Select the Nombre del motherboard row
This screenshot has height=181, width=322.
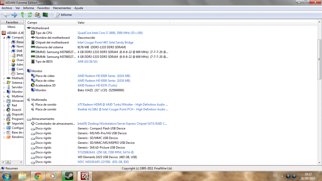[x=52, y=38]
